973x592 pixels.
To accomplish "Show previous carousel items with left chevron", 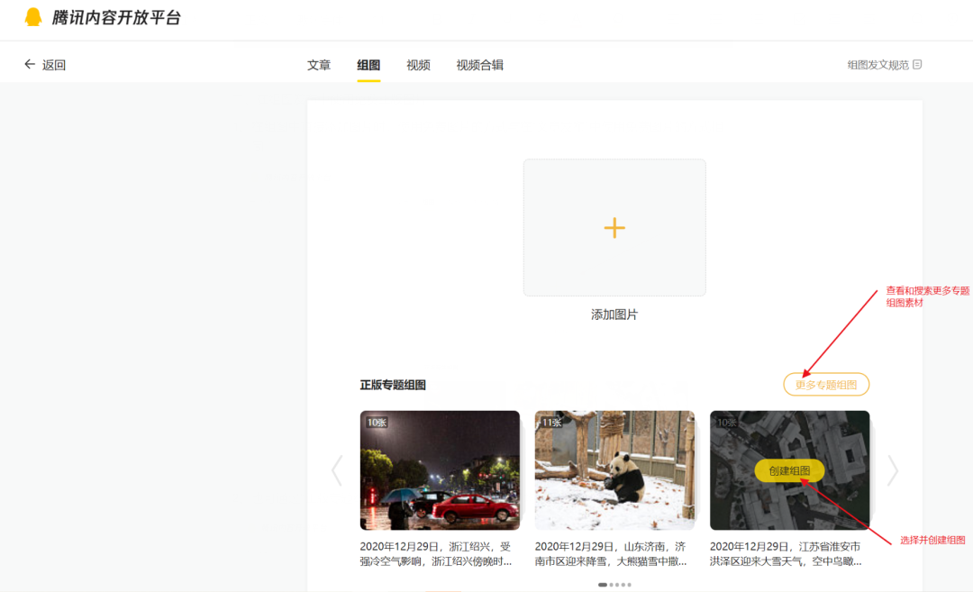I will [x=337, y=470].
